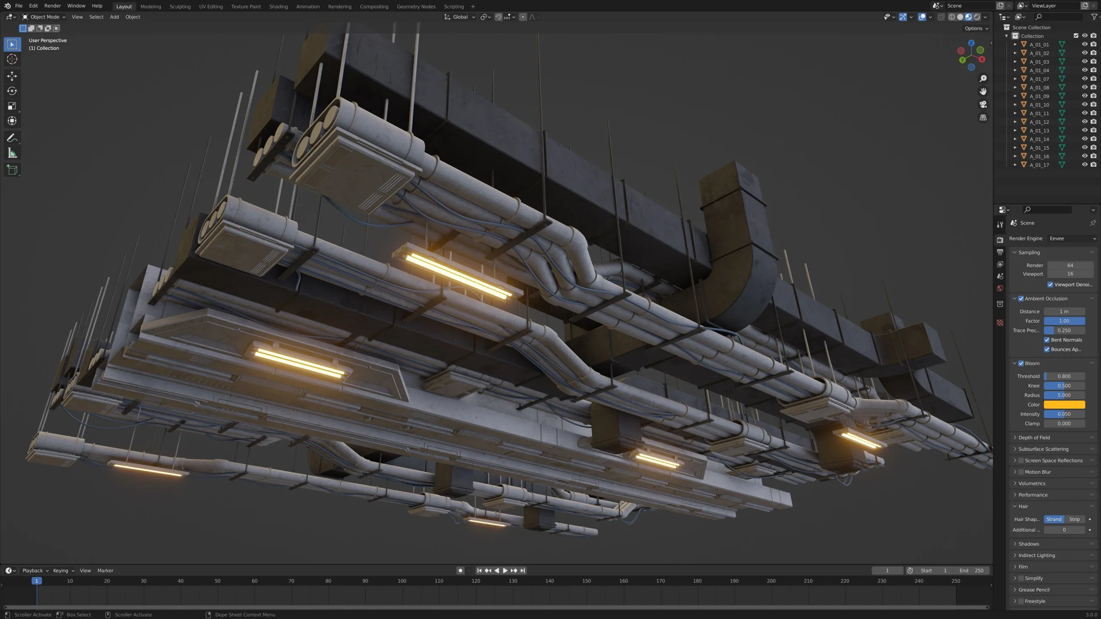Open the Bloom color swatch picker
The width and height of the screenshot is (1101, 619).
pyautogui.click(x=1065, y=404)
